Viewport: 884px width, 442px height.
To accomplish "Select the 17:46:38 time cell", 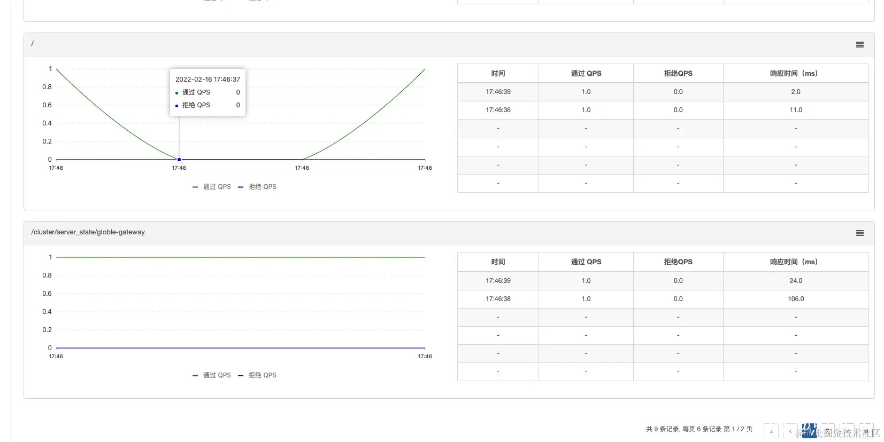I will (498, 299).
